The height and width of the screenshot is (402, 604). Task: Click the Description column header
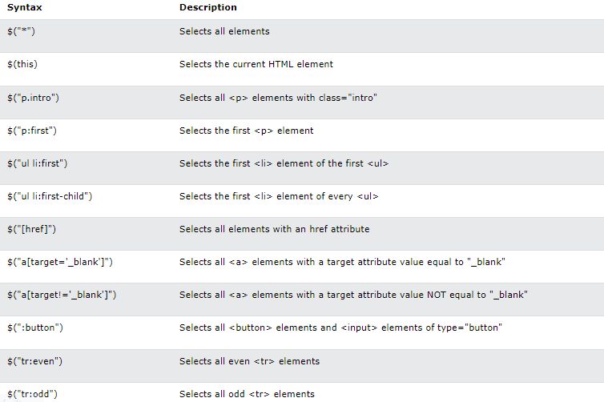[208, 7]
